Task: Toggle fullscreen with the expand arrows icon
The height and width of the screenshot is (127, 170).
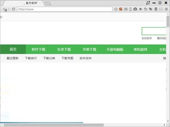Action: (148, 3)
